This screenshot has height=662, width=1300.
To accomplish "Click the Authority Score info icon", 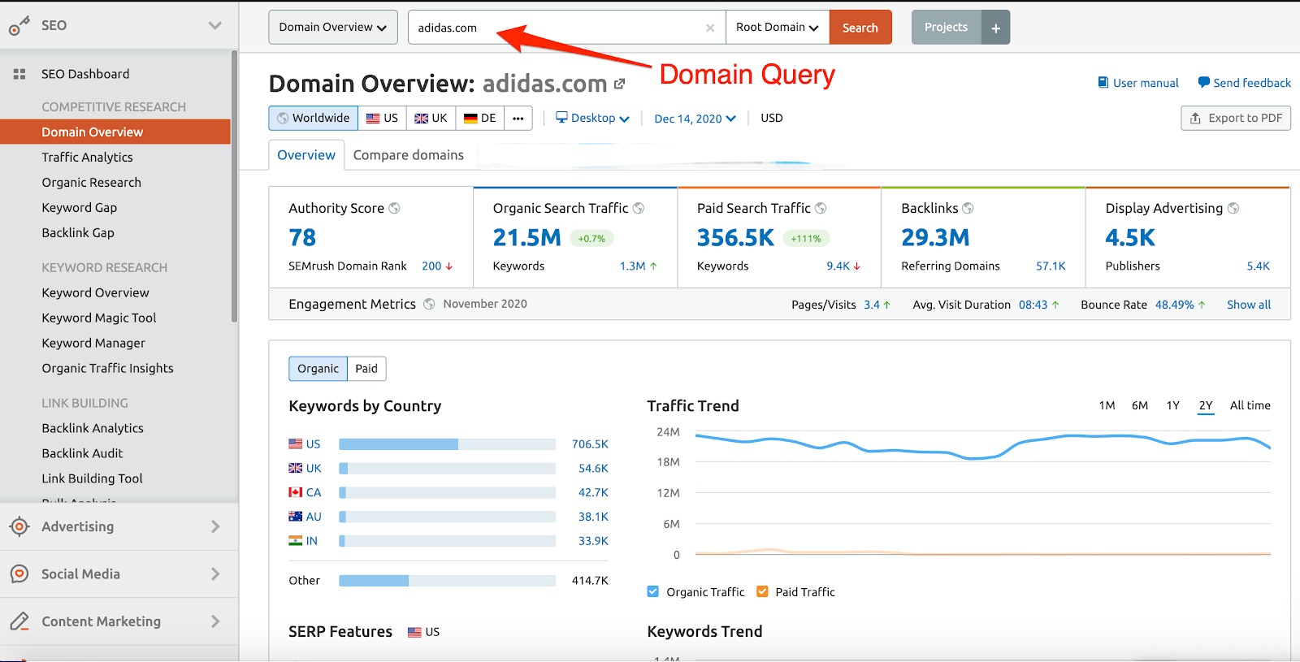I will click(394, 208).
